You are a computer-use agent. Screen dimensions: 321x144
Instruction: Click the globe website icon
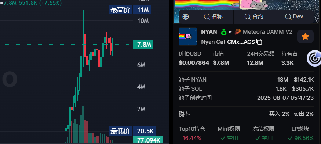[x=186, y=16]
